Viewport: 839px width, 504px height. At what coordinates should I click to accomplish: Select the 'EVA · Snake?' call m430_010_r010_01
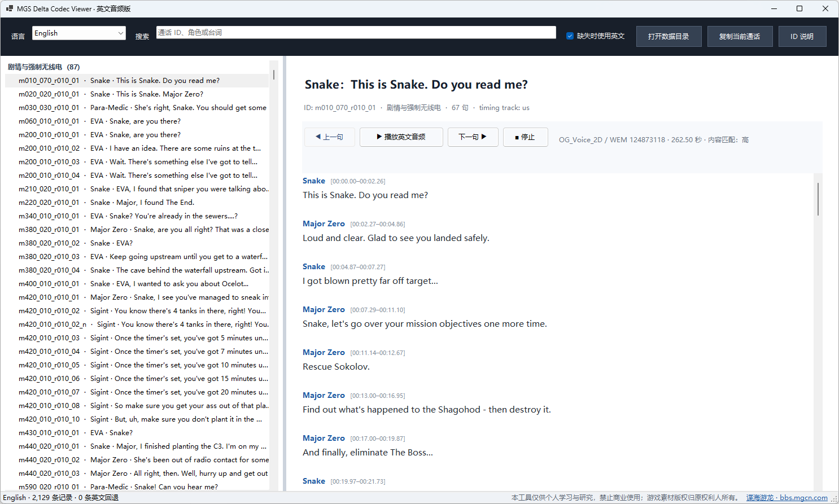(137, 433)
